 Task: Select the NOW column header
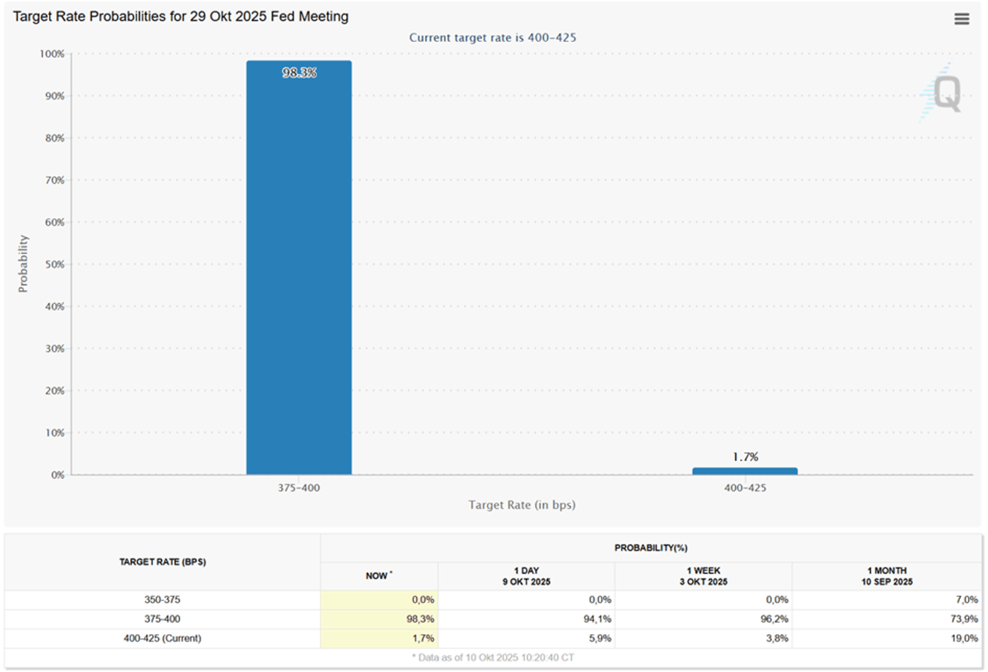379,576
